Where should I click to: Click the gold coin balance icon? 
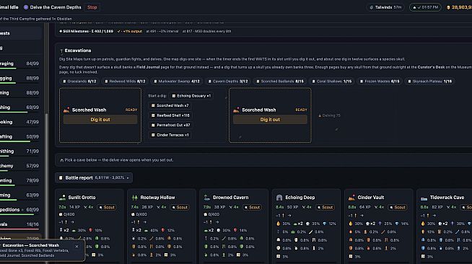click(448, 7)
